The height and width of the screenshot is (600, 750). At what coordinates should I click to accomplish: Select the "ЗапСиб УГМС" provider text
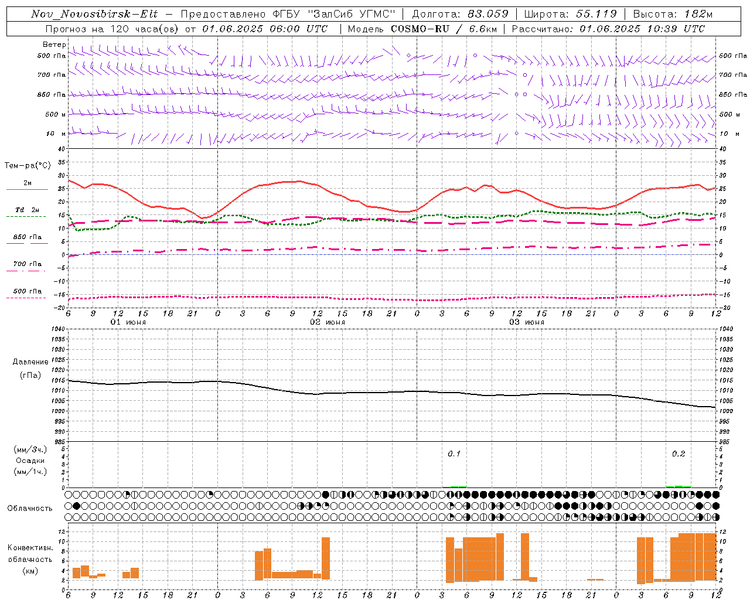352,14
